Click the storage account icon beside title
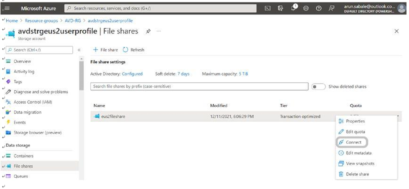 (11, 34)
